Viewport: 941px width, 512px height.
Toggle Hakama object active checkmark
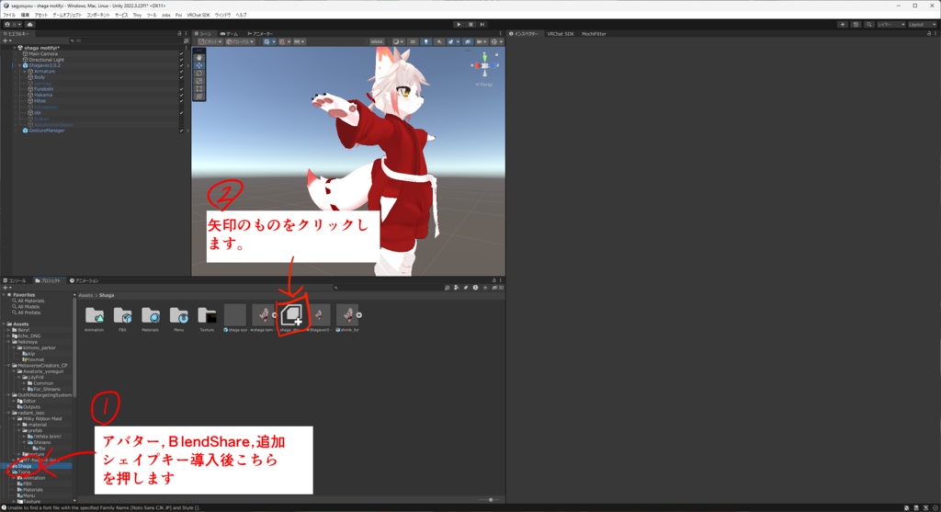pyautogui.click(x=181, y=95)
